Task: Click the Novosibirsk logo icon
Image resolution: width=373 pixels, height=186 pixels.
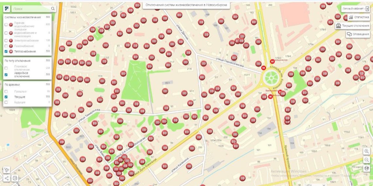Action: click(7, 9)
